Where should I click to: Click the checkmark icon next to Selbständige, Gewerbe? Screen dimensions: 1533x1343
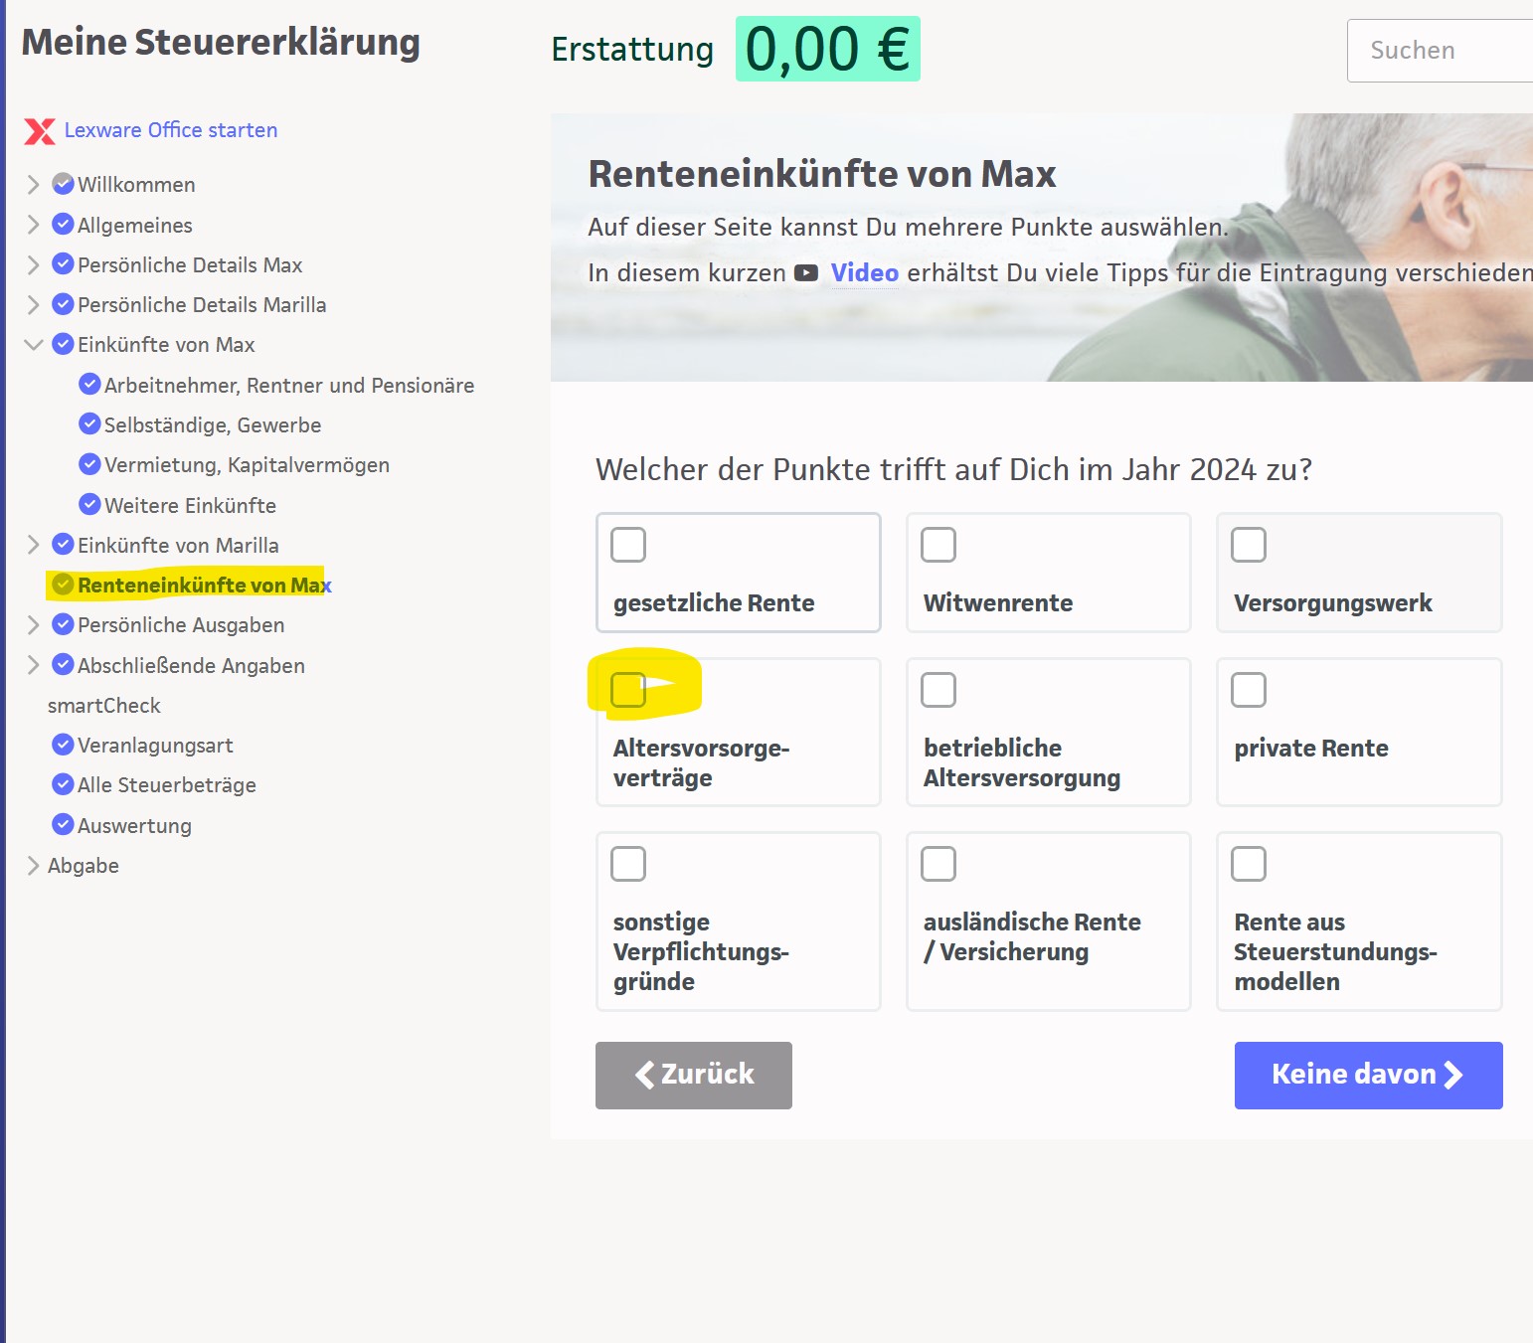[89, 424]
